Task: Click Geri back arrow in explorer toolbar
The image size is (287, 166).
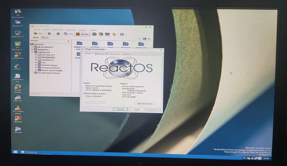Action: [x=38, y=34]
